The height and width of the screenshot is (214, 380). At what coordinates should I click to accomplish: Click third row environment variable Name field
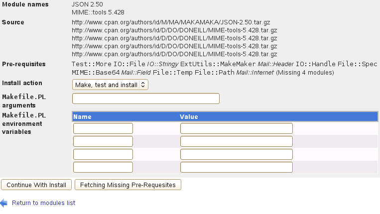[x=103, y=154]
